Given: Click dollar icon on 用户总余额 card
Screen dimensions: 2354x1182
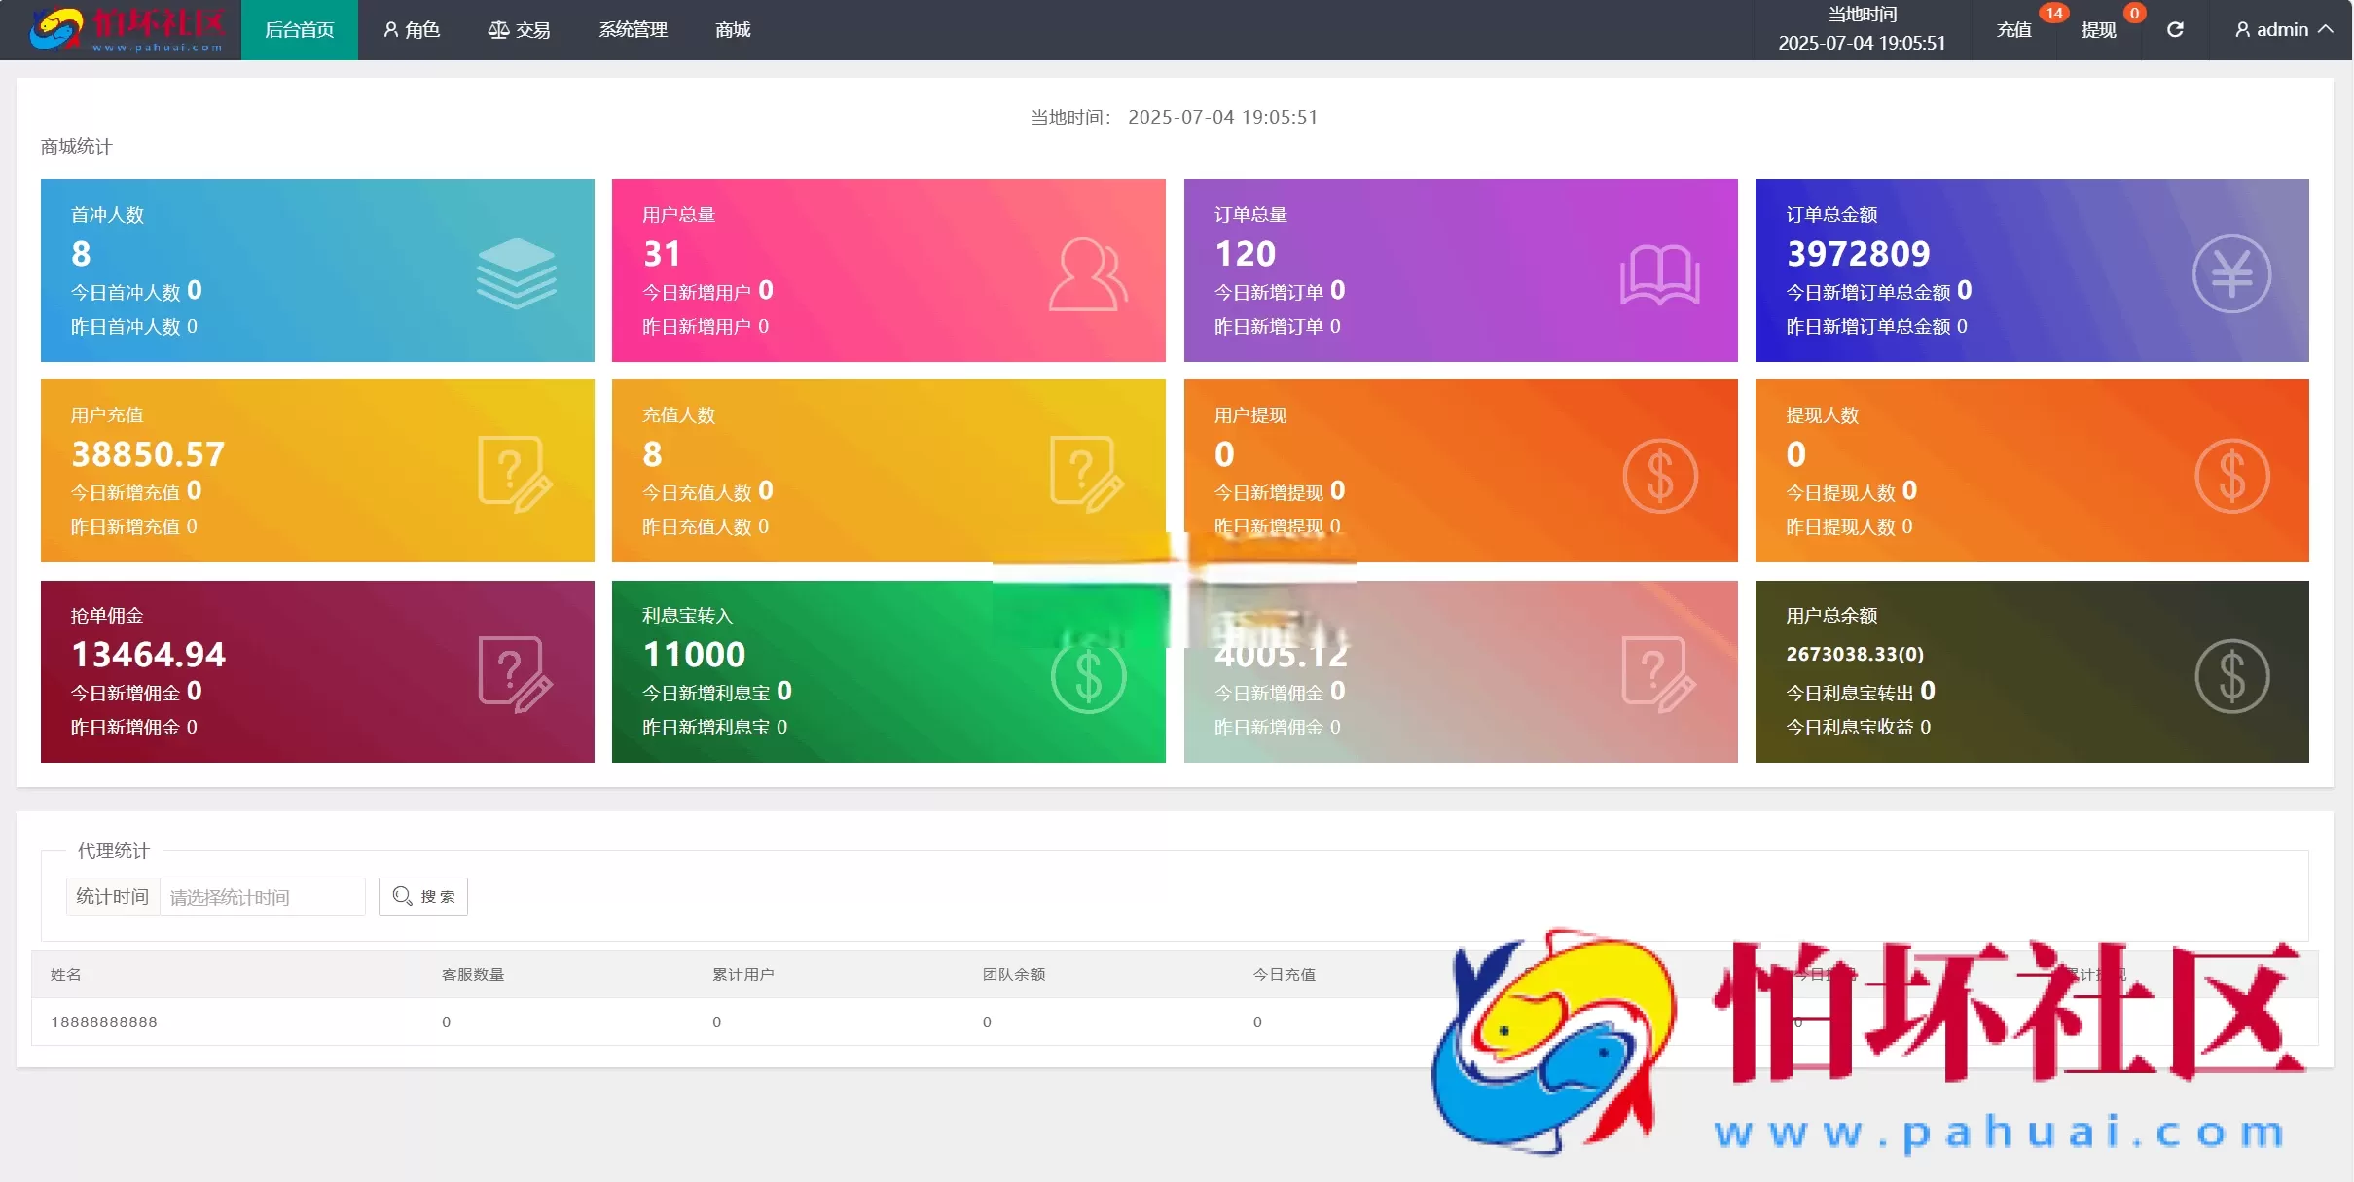Looking at the screenshot, I should click(2230, 676).
